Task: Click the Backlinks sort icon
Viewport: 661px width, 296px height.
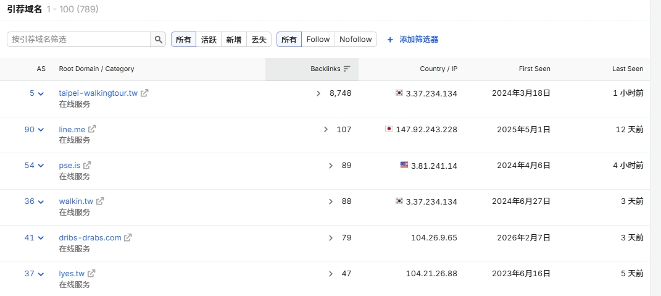Action: point(347,69)
